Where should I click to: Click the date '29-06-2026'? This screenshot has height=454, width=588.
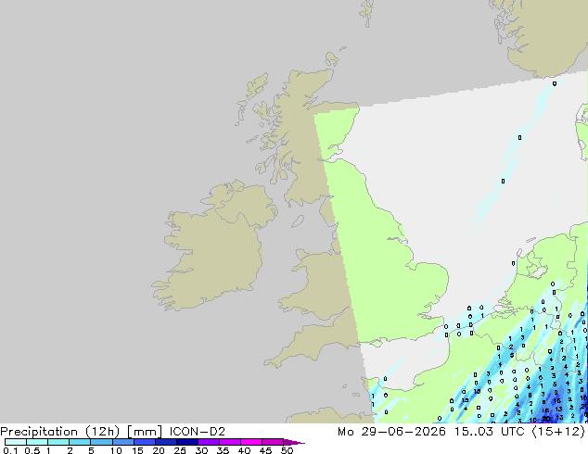(x=403, y=432)
